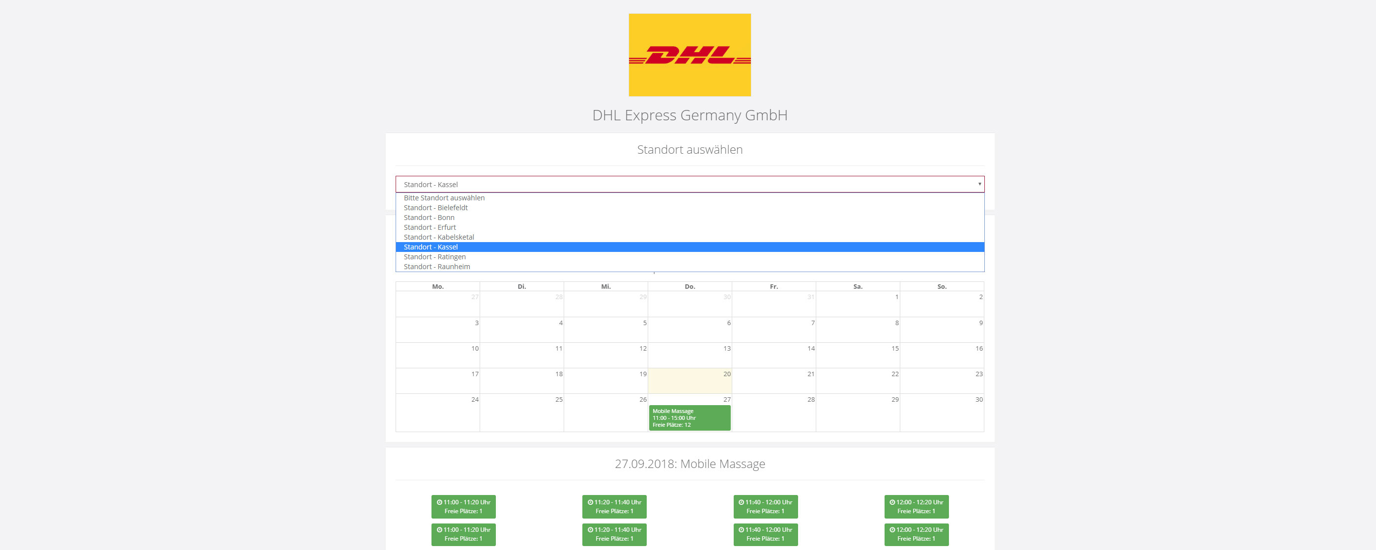The image size is (1376, 550).
Task: Open the Standort selection combo box
Action: tap(689, 184)
